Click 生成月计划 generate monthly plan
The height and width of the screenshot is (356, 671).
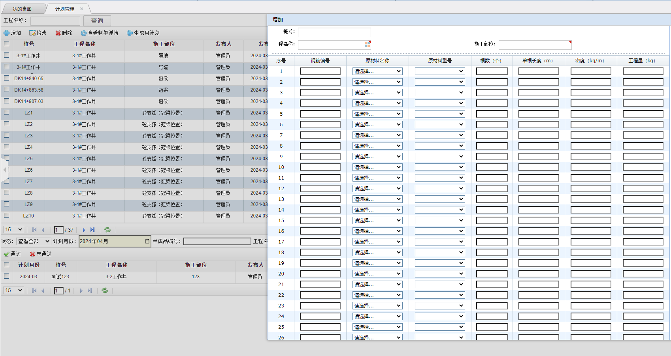143,33
